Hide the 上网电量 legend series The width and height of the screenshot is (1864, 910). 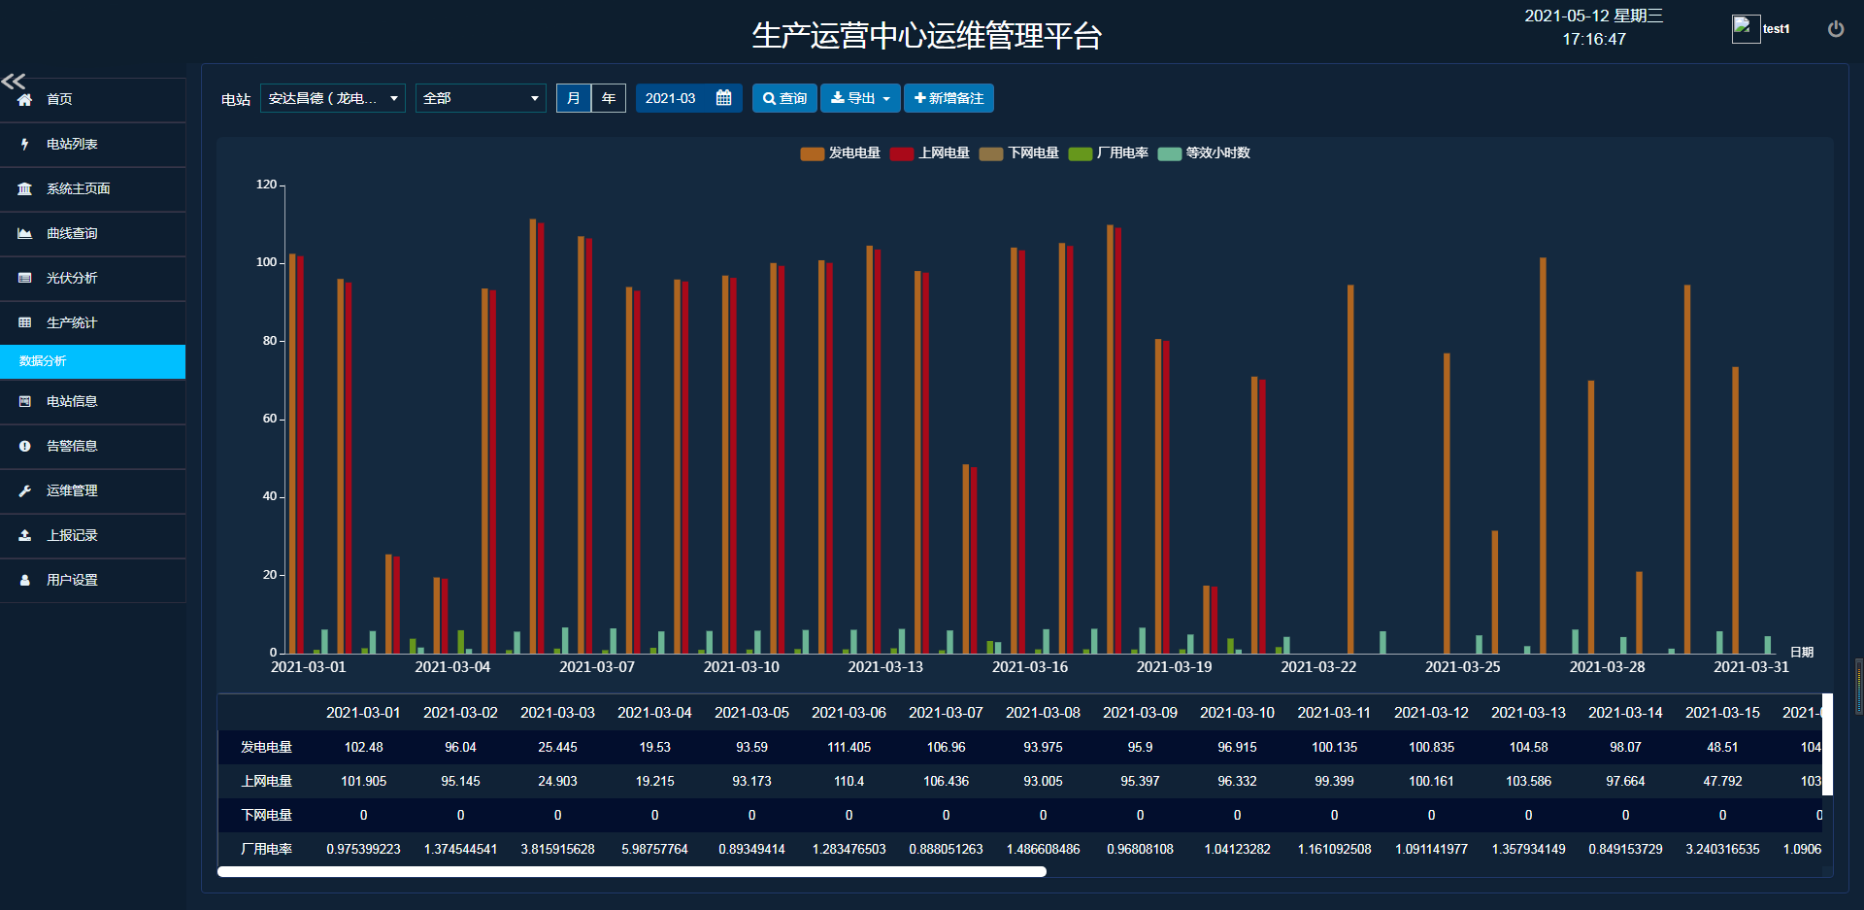930,153
